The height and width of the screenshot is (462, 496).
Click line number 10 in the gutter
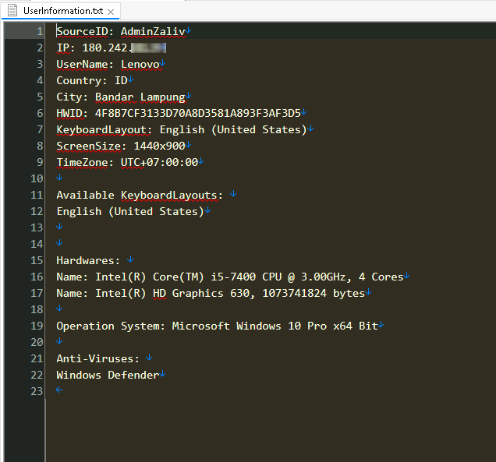pyautogui.click(x=37, y=179)
